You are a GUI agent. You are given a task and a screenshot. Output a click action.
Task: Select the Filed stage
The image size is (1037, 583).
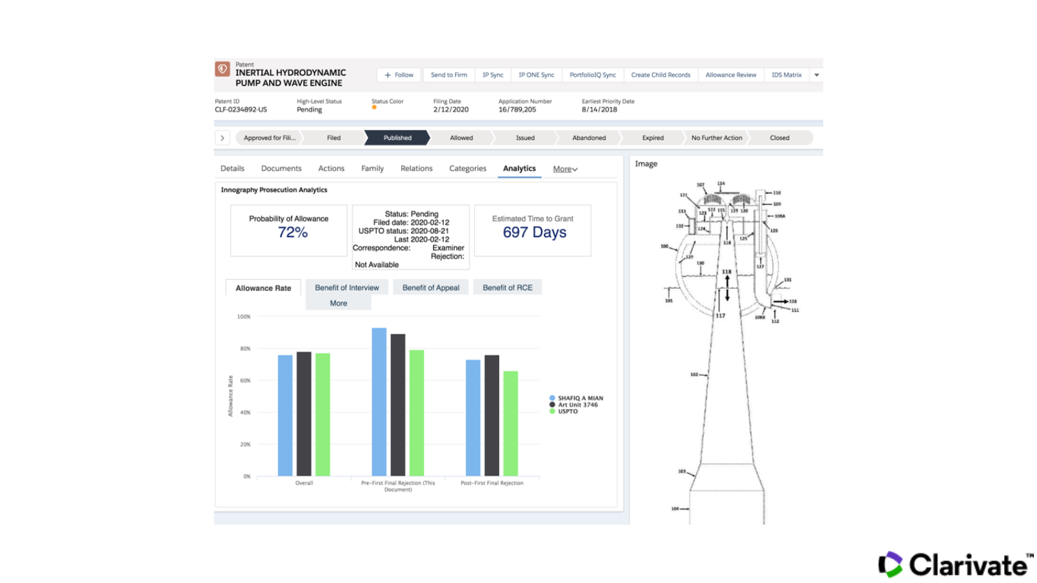coord(334,138)
